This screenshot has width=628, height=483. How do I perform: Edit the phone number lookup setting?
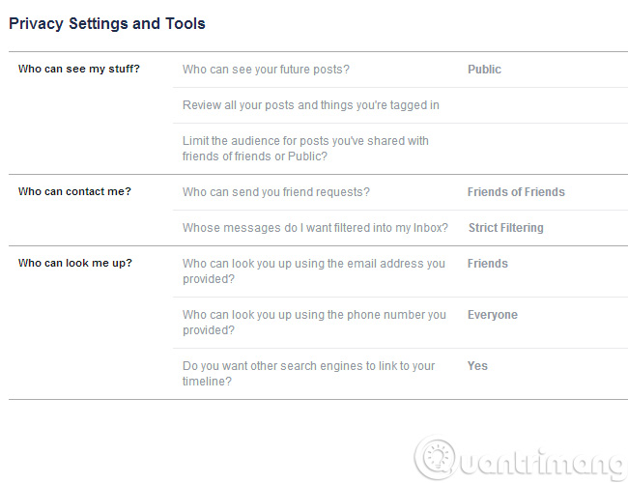[x=314, y=322]
